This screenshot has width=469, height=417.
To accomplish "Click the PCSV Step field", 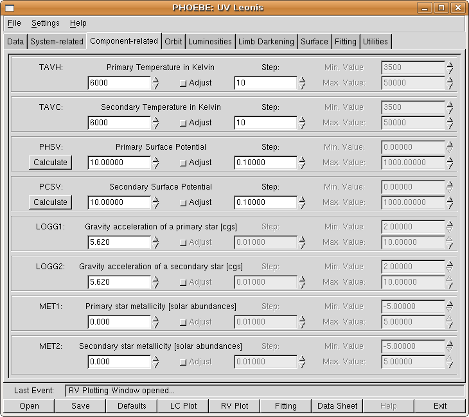I will pos(265,202).
